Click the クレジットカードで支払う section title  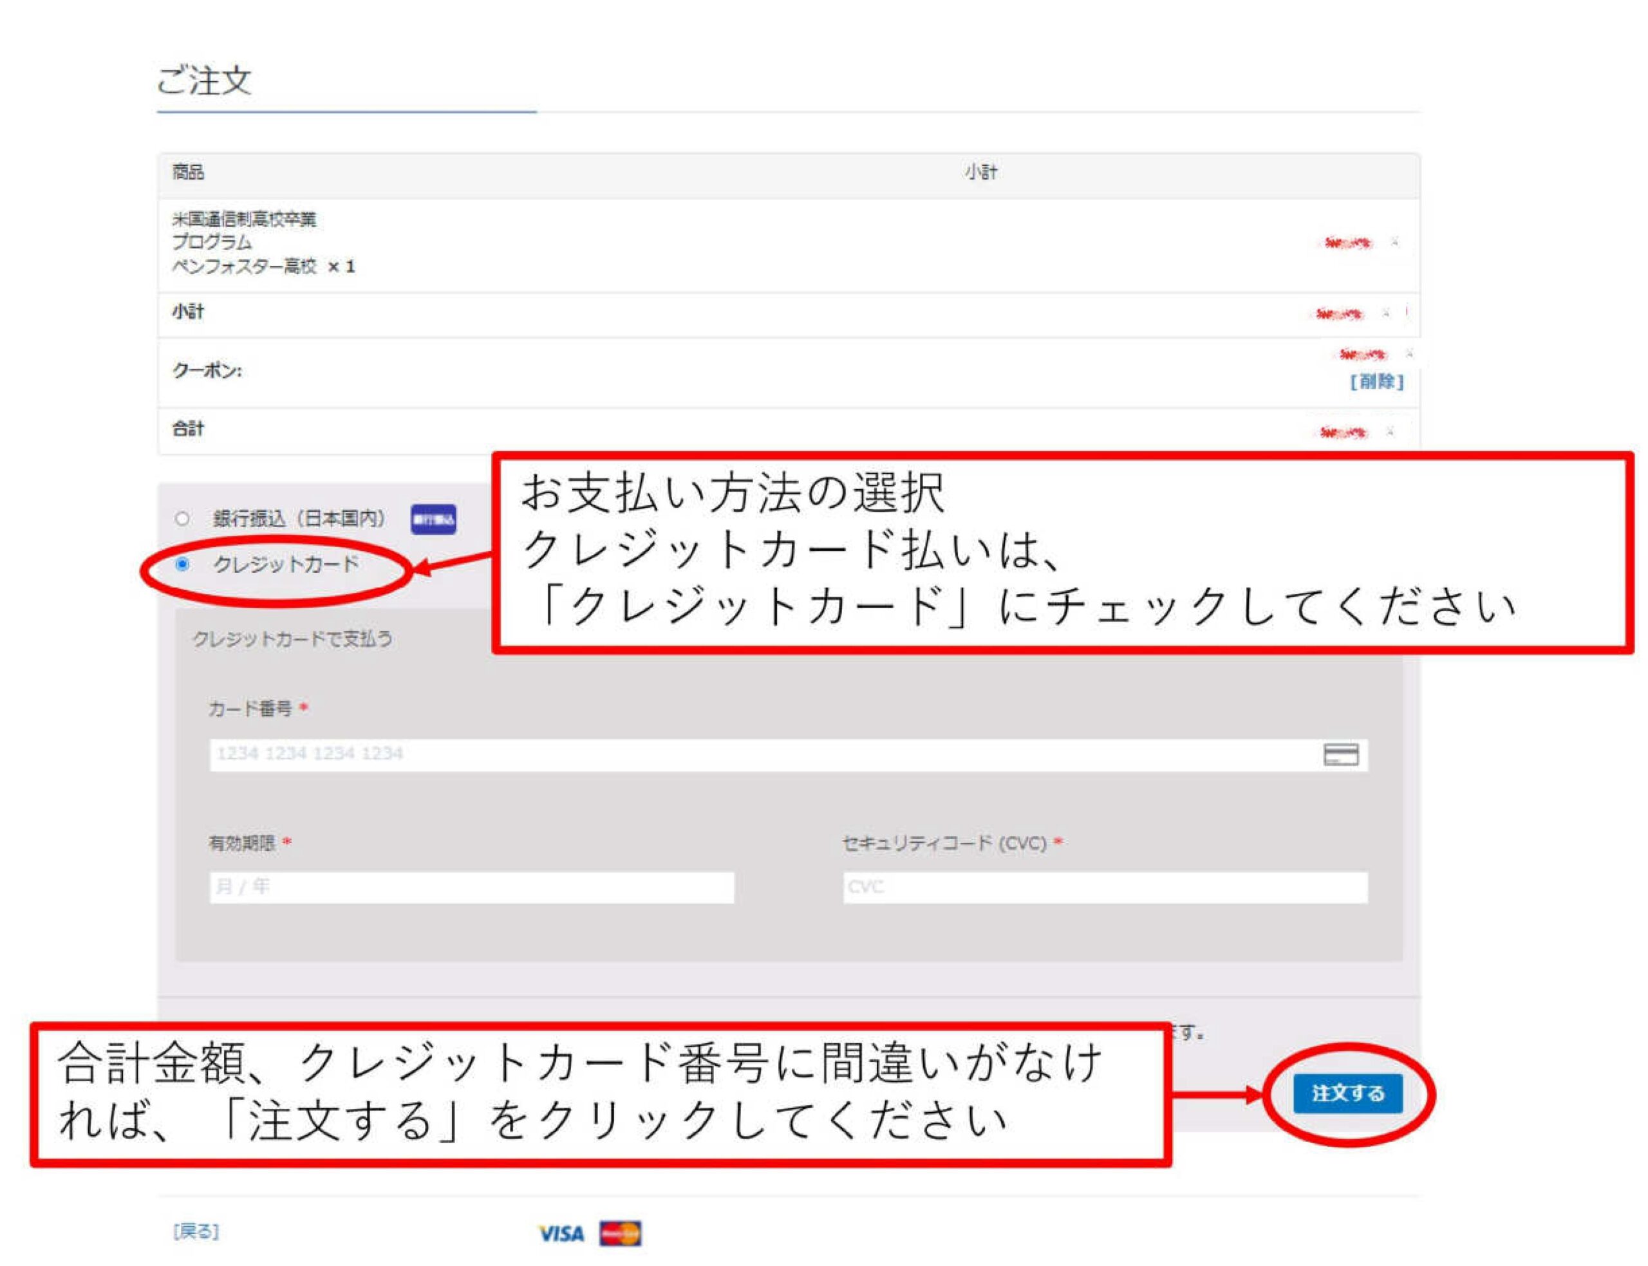point(292,639)
